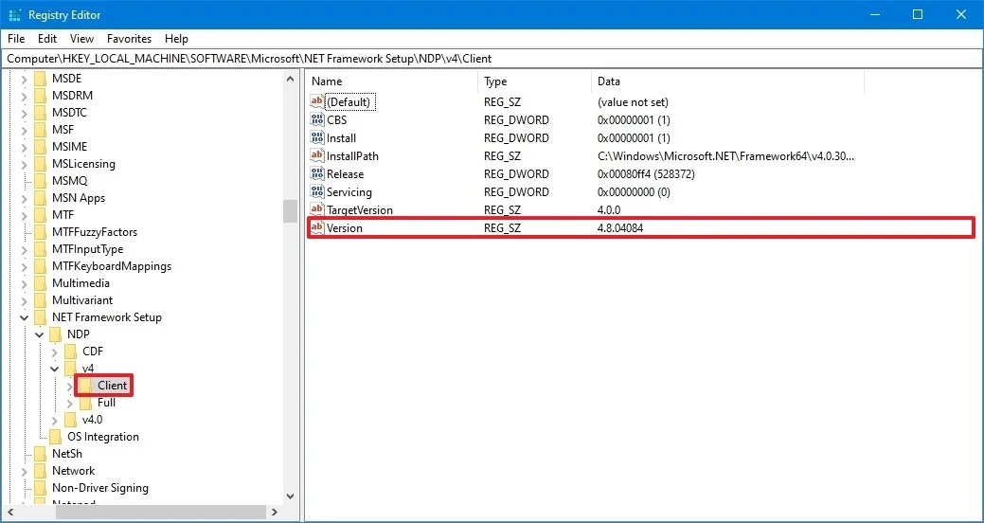Maximize the Registry Editor window
The width and height of the screenshot is (984, 523).
918,14
